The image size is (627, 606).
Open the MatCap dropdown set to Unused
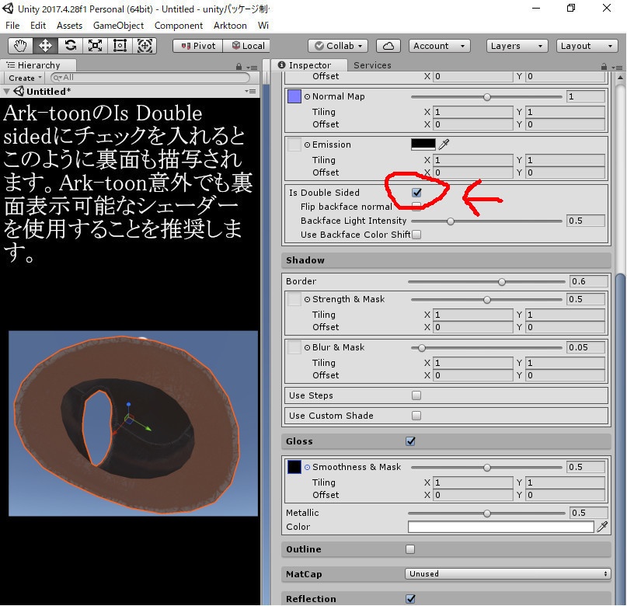(x=508, y=573)
